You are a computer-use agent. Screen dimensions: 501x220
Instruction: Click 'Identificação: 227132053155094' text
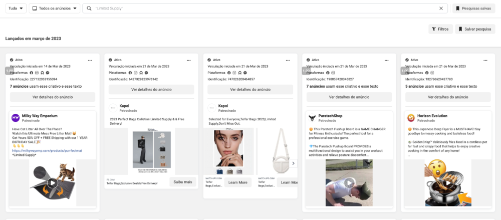[x=34, y=79]
